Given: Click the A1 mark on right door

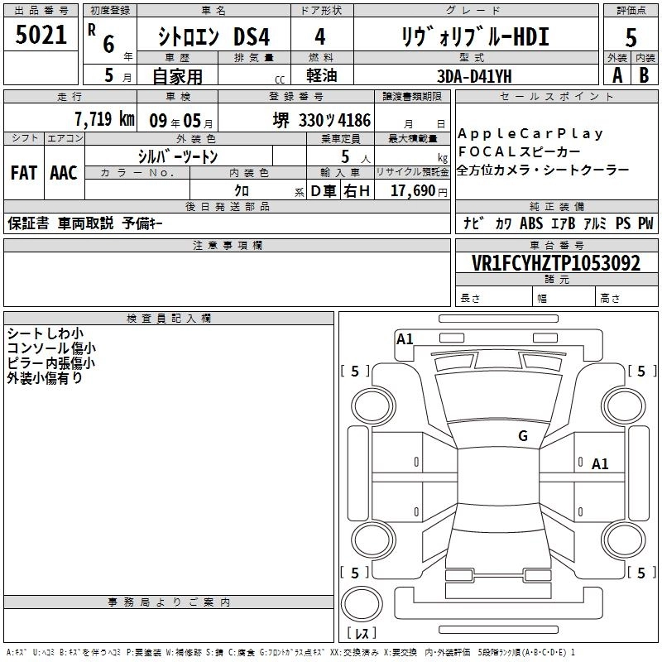Looking at the screenshot, I should pyautogui.click(x=600, y=464).
